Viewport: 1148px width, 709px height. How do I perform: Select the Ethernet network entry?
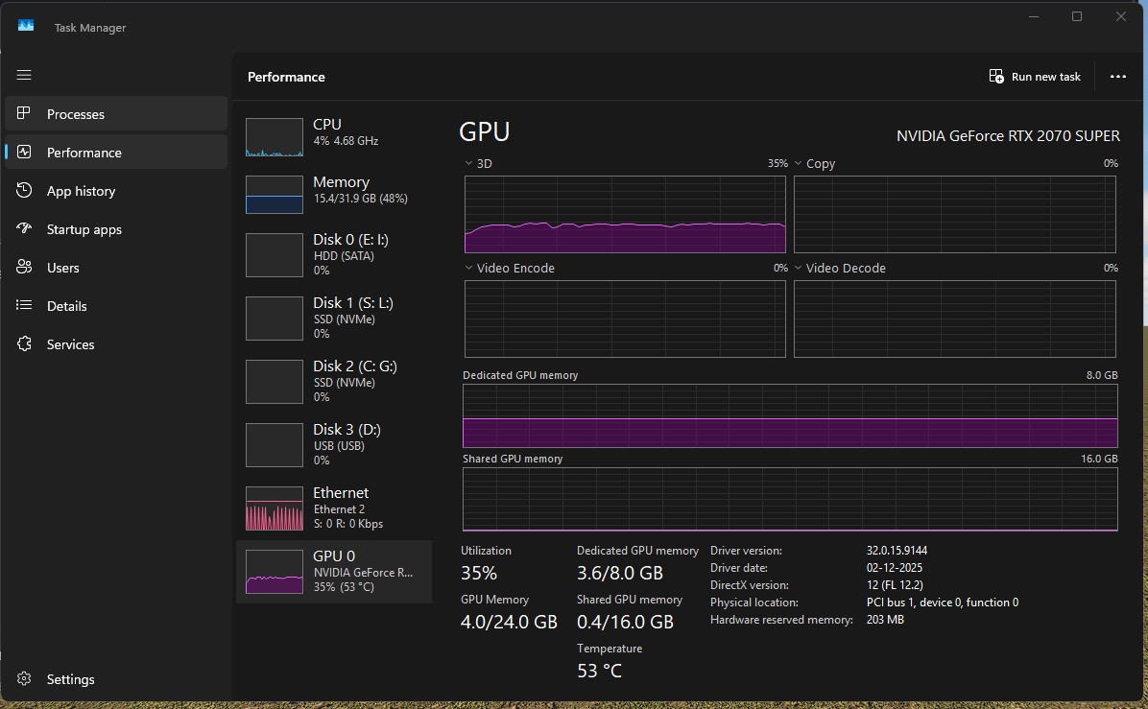(332, 508)
